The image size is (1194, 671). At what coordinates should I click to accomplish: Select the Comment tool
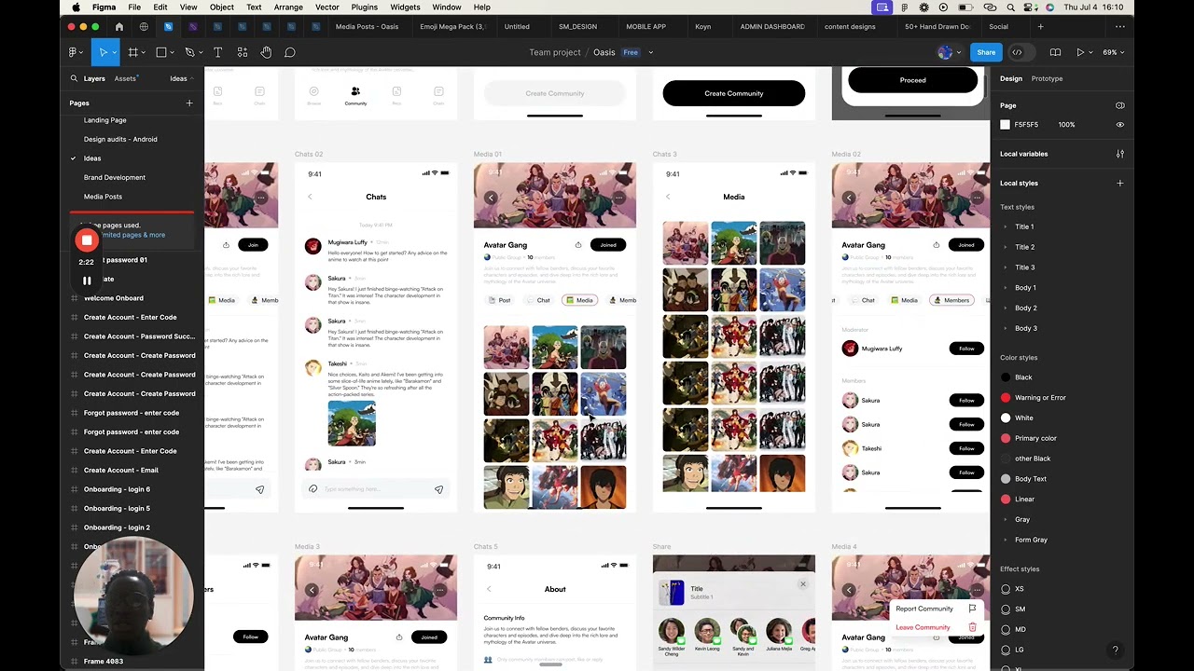tap(290, 52)
